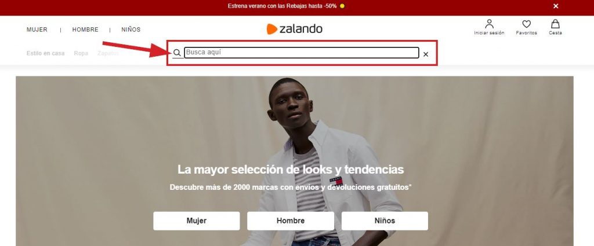Viewport: 594px width, 246px height.
Task: Click the Hombre button on hero image
Action: pos(291,221)
